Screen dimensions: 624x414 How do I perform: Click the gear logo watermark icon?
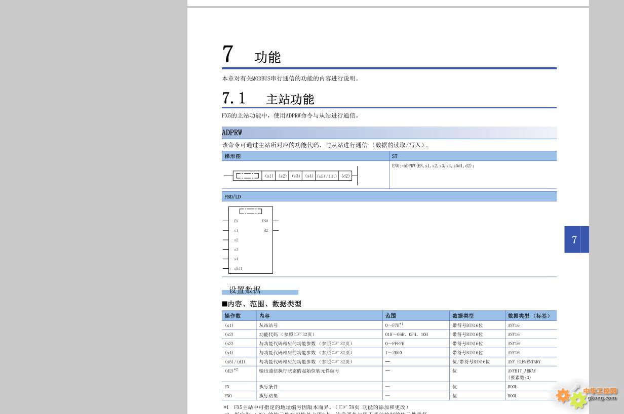[570, 396]
